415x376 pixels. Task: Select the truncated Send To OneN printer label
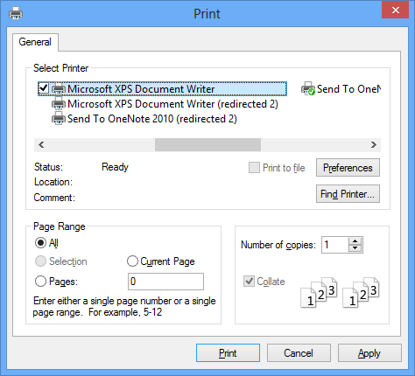coord(348,89)
